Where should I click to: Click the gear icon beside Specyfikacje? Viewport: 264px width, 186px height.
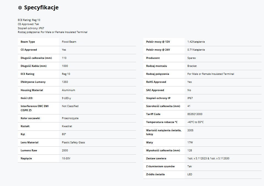(x=20, y=8)
